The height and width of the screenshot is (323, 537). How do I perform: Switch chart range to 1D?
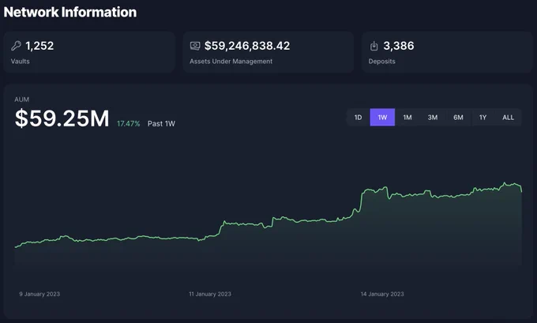coord(359,118)
